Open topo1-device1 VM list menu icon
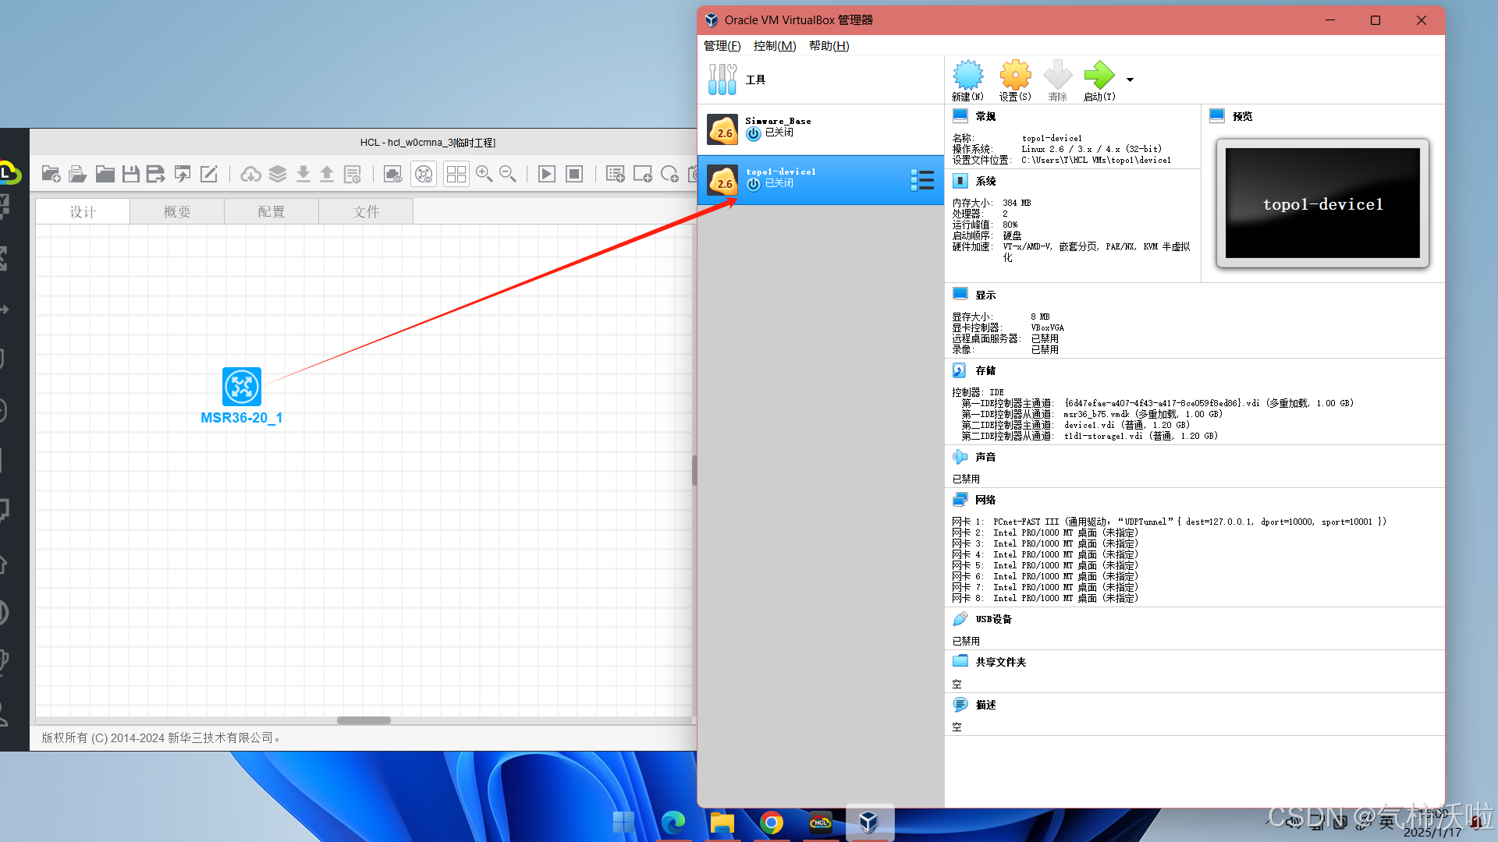This screenshot has height=842, width=1498. 922,180
